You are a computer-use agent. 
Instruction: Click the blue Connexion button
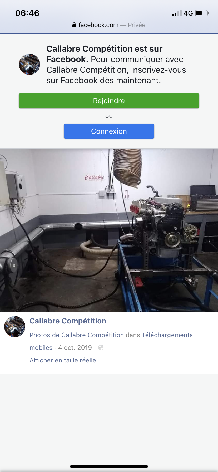(109, 131)
